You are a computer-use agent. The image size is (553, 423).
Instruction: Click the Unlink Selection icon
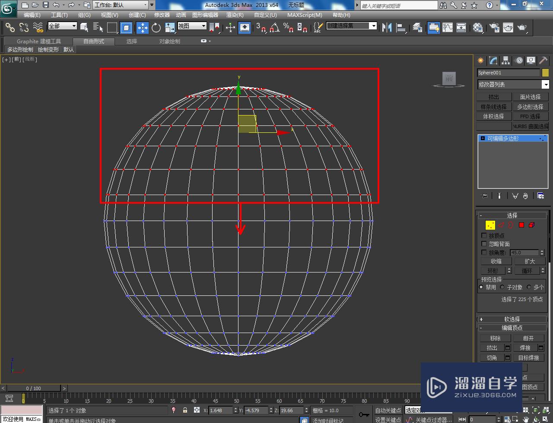pos(24,28)
